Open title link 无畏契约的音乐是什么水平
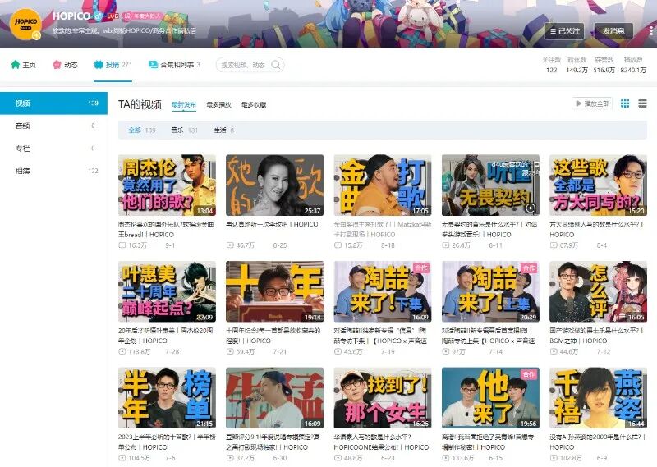The height and width of the screenshot is (467, 657). pos(489,230)
